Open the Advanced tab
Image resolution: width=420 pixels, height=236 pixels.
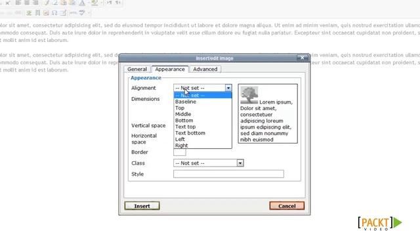pos(205,69)
